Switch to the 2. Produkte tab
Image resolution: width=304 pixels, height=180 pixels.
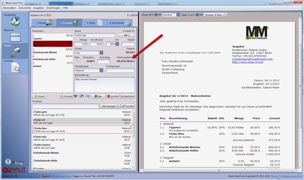coord(69,23)
